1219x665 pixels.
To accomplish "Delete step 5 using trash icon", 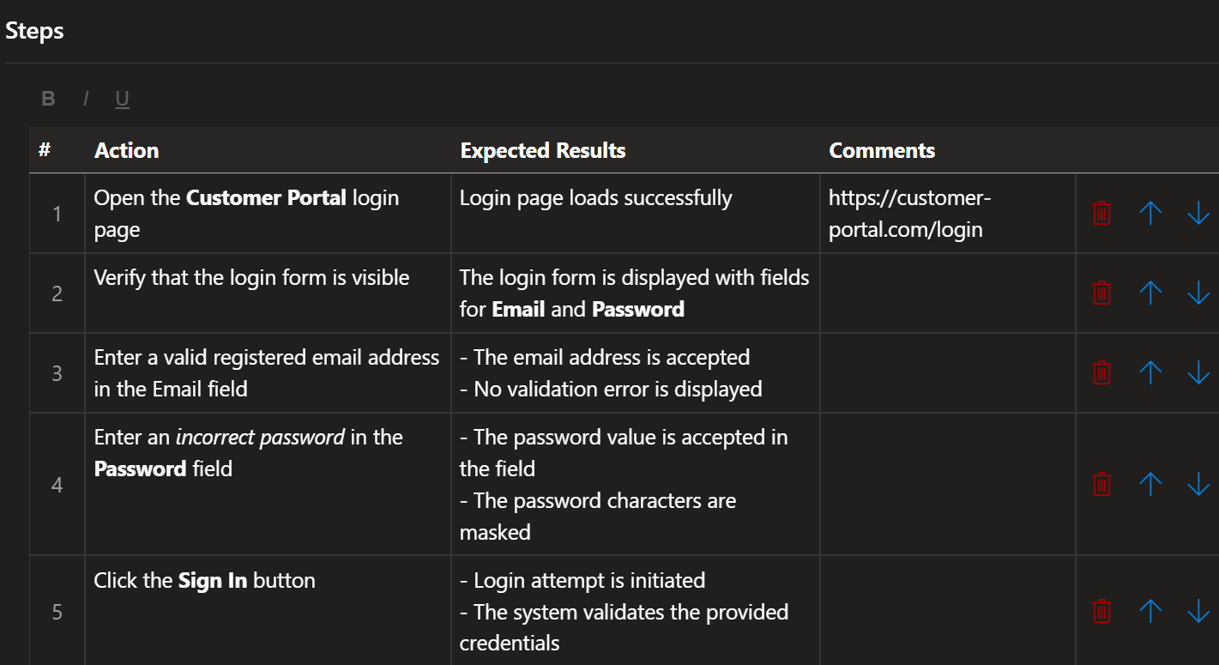I will (1101, 611).
